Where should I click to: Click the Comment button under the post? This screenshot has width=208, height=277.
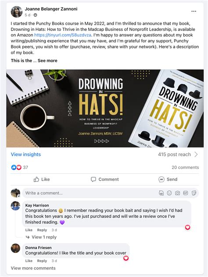(x=105, y=179)
